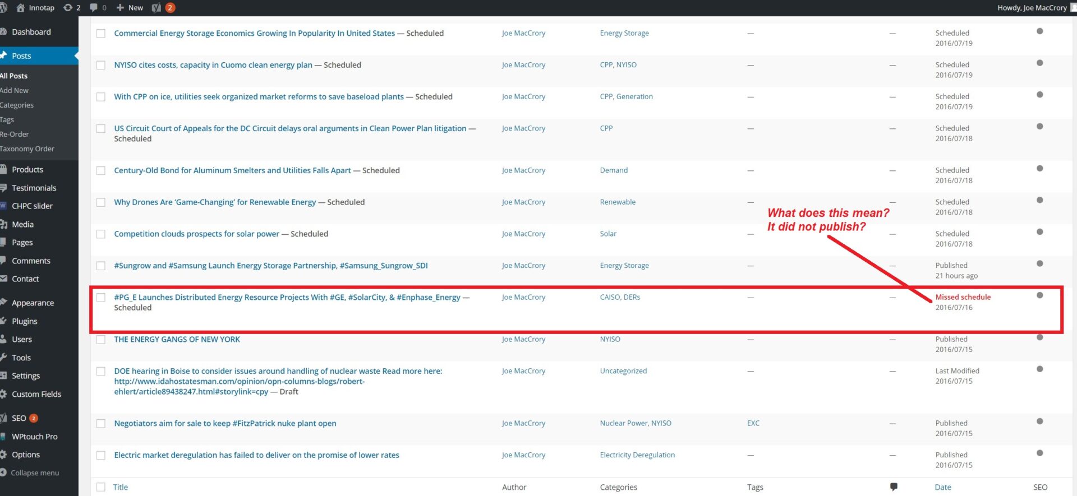Click the Pages icon in sidebar
This screenshot has height=496, width=1077.
point(3,242)
